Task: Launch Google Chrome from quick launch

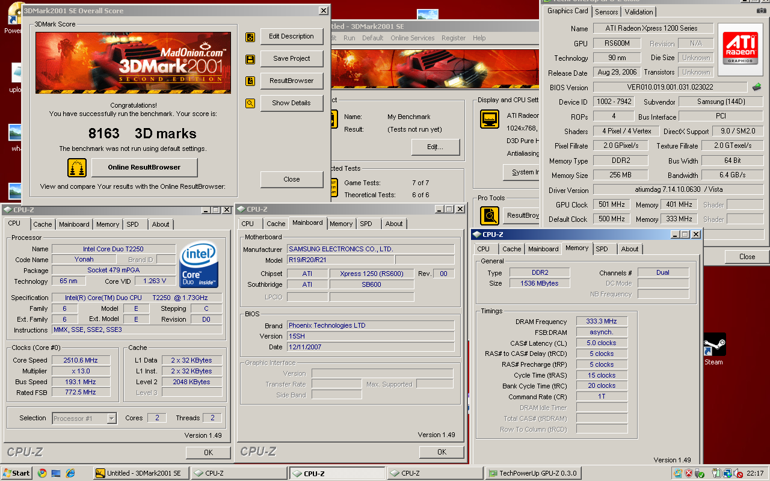Action: (x=42, y=473)
